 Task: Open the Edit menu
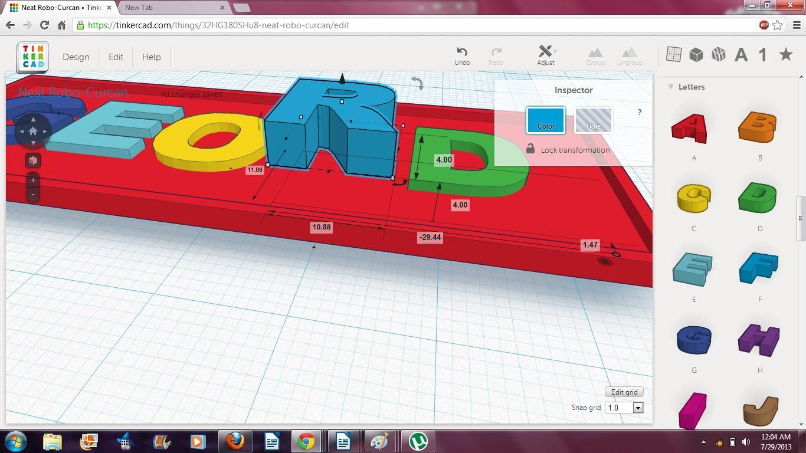pyautogui.click(x=116, y=57)
